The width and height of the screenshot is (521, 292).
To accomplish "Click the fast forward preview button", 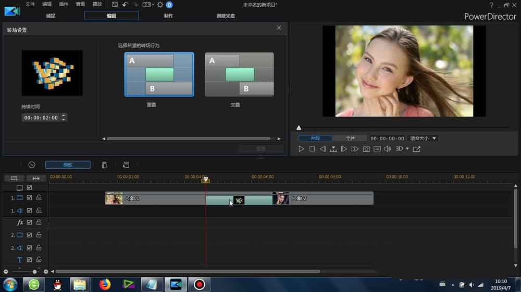I will pos(355,149).
